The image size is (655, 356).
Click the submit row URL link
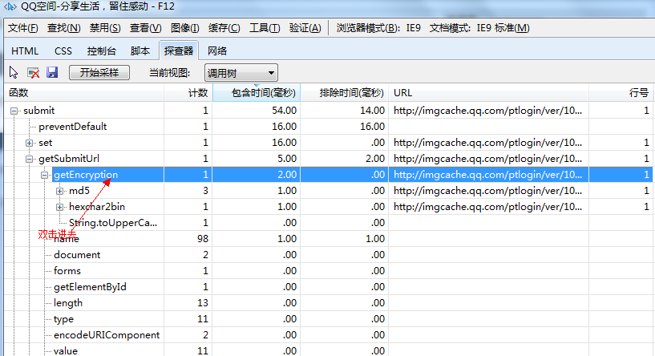pos(487,111)
